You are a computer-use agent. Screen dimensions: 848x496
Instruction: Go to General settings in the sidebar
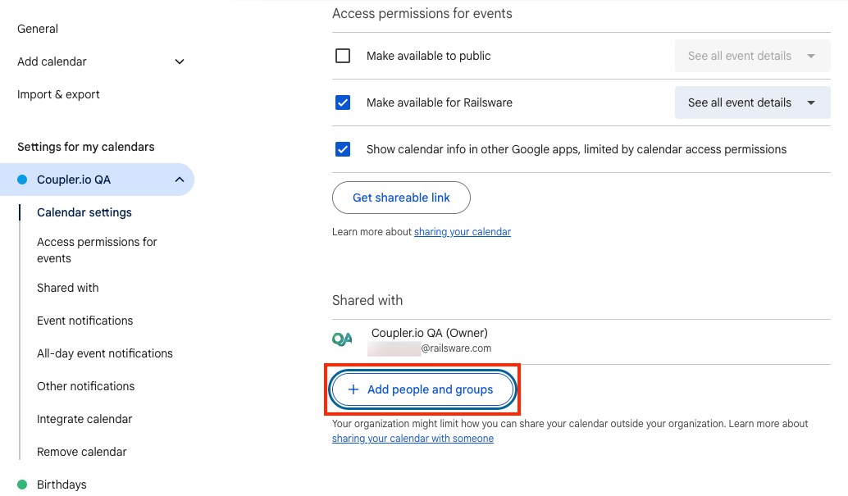click(38, 29)
